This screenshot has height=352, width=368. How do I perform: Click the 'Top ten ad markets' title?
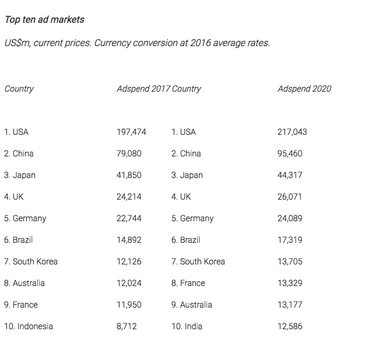point(44,19)
